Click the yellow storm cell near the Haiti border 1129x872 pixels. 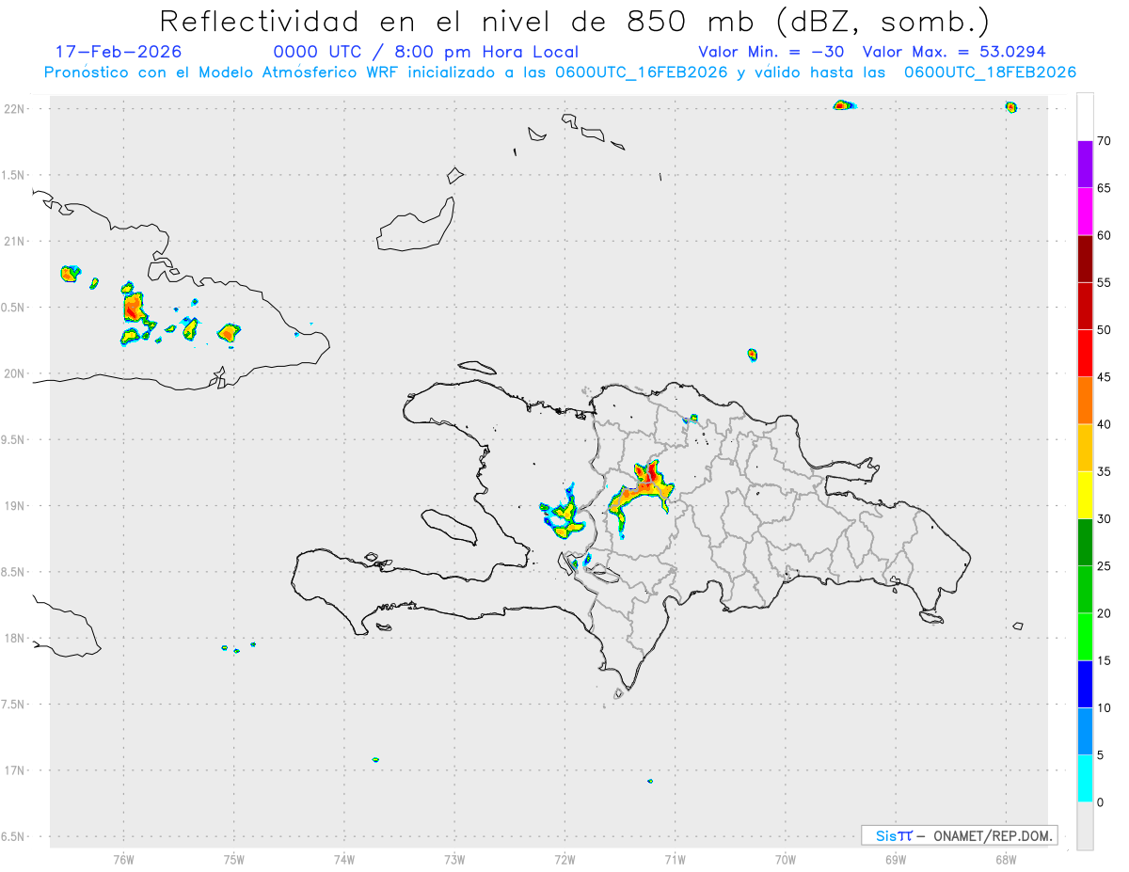tap(563, 515)
